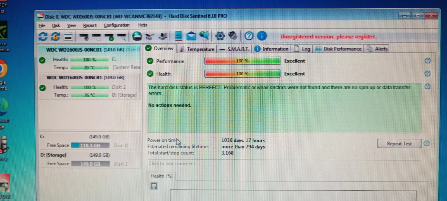Click the disk icon with magnifier badge

pos(122,37)
